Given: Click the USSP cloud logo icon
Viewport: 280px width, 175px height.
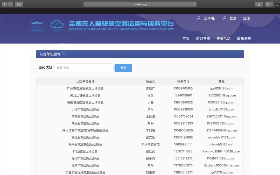Looking at the screenshot, I should (57, 25).
